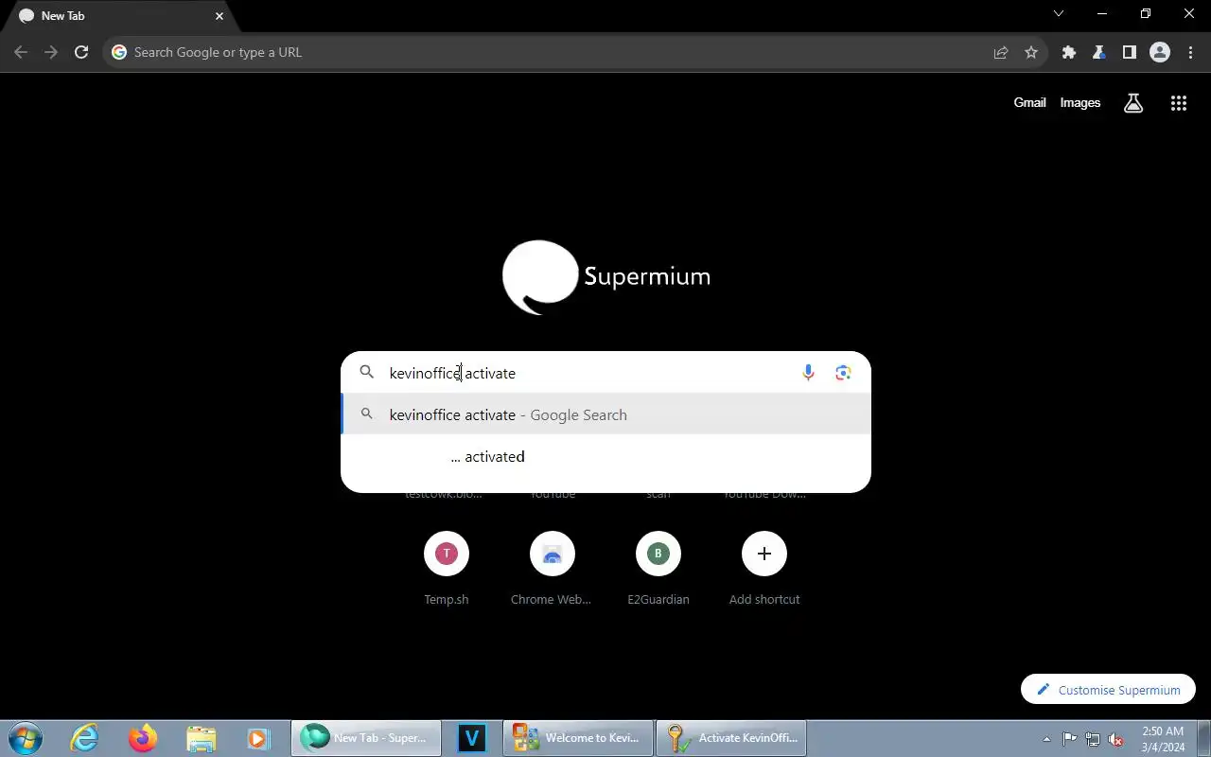Image resolution: width=1211 pixels, height=757 pixels.
Task: Click the magnifier icon in search box
Action: tap(367, 373)
